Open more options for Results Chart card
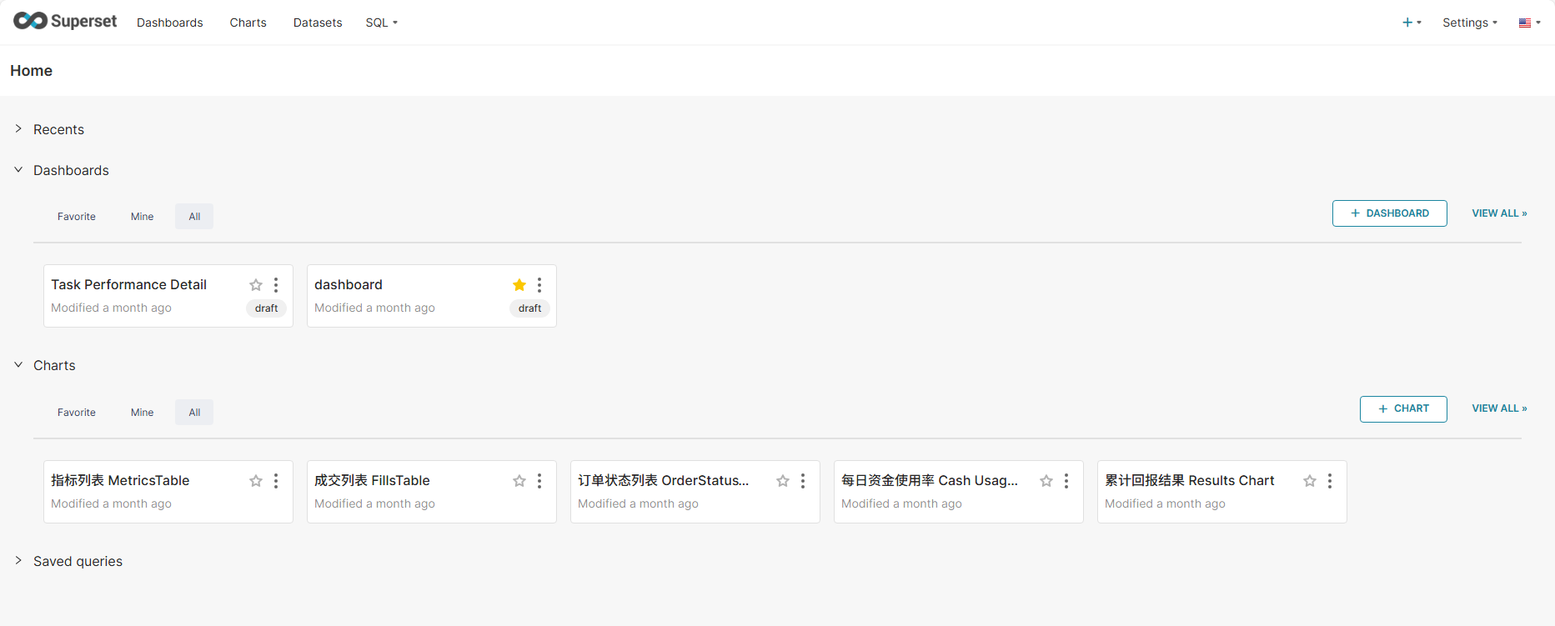 click(x=1330, y=481)
